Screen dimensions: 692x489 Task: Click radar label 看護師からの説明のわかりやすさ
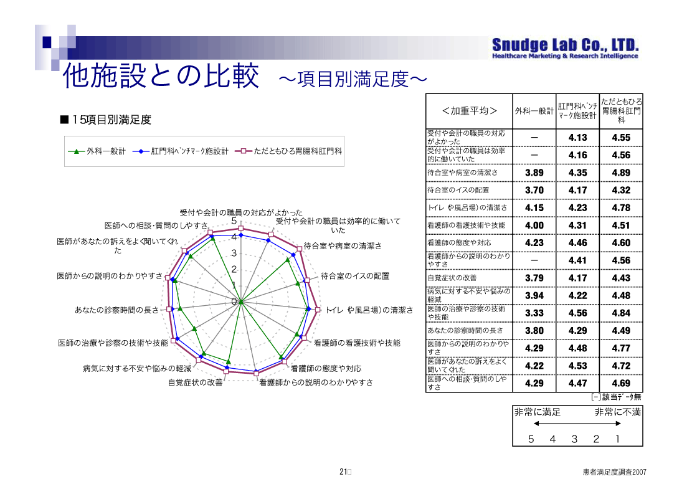(316, 382)
